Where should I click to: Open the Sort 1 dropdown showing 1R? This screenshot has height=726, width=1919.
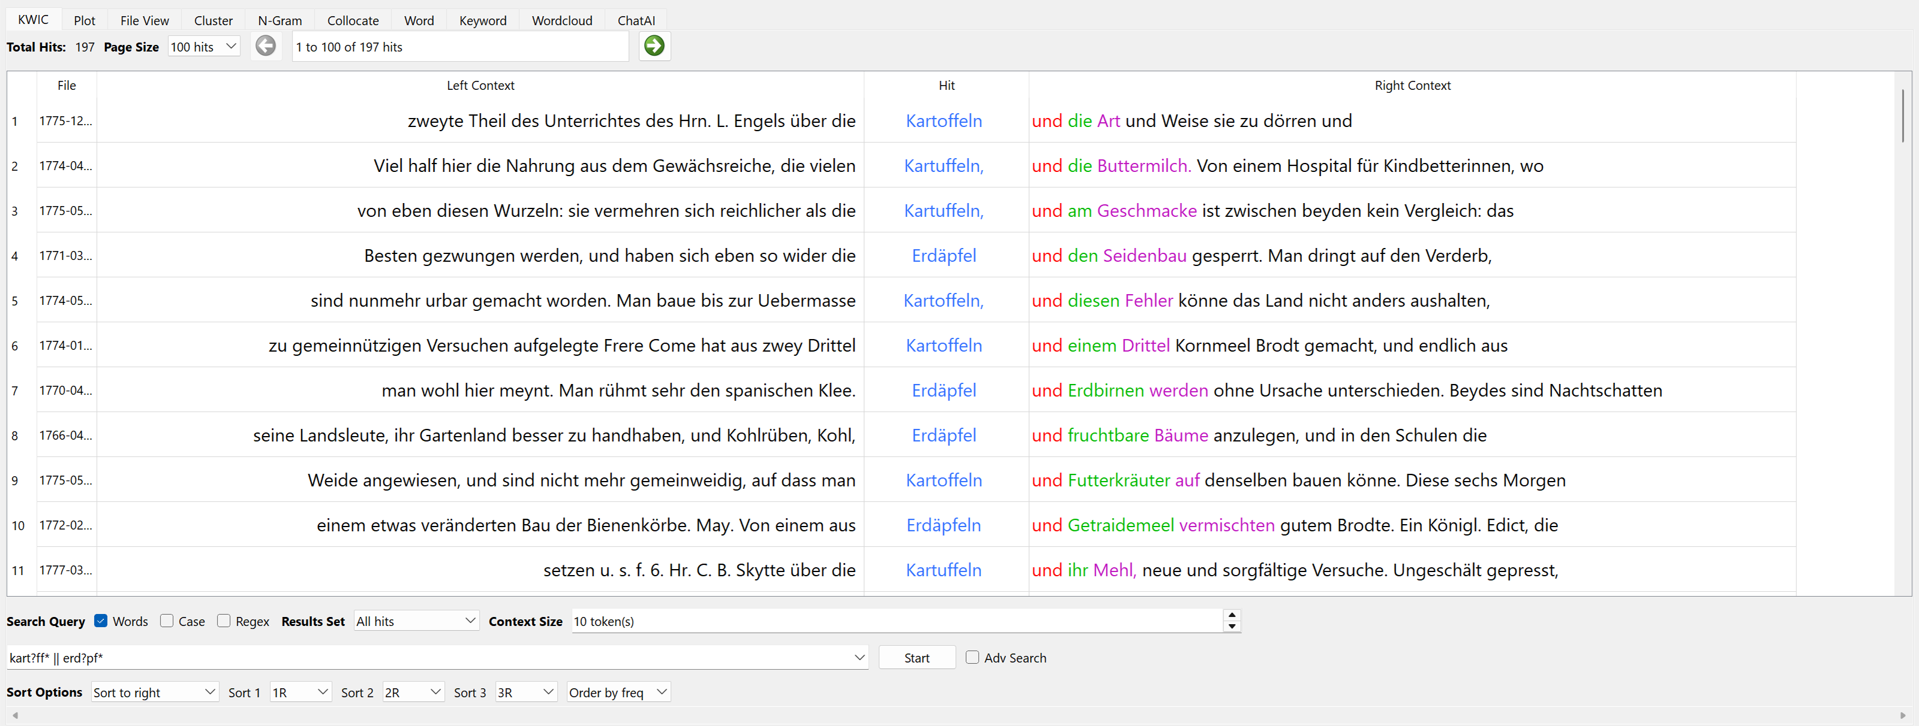[x=299, y=692]
